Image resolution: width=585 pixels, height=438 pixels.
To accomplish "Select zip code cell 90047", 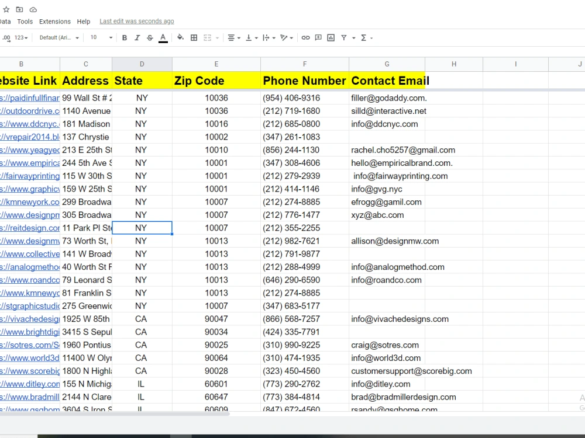I will click(x=216, y=319).
